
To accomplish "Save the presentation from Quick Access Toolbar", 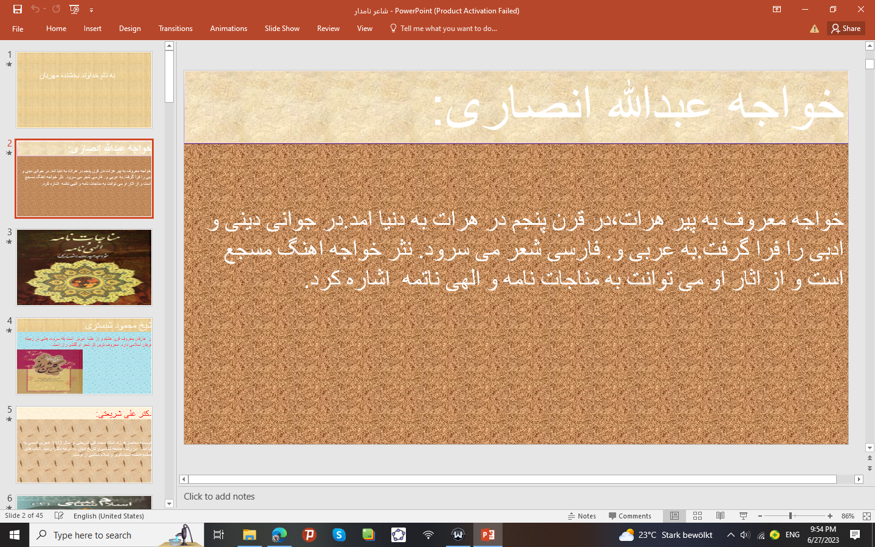I will pos(17,9).
